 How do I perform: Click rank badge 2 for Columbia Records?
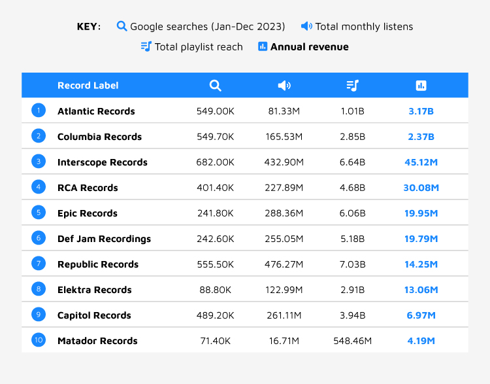click(x=39, y=136)
